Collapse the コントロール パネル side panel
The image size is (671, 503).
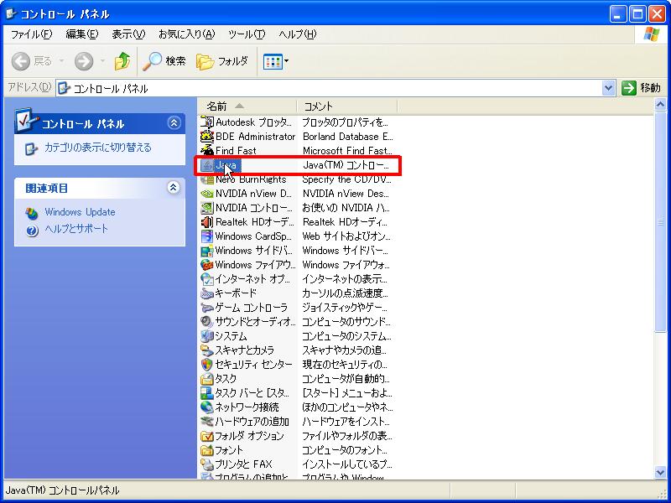click(x=174, y=123)
